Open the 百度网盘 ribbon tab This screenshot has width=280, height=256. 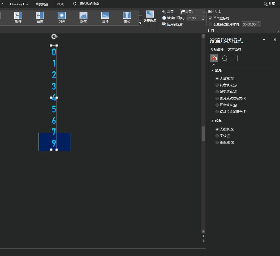pyautogui.click(x=42, y=4)
